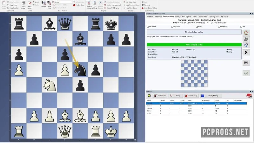Click the red book icon in LiveBook

point(249,96)
